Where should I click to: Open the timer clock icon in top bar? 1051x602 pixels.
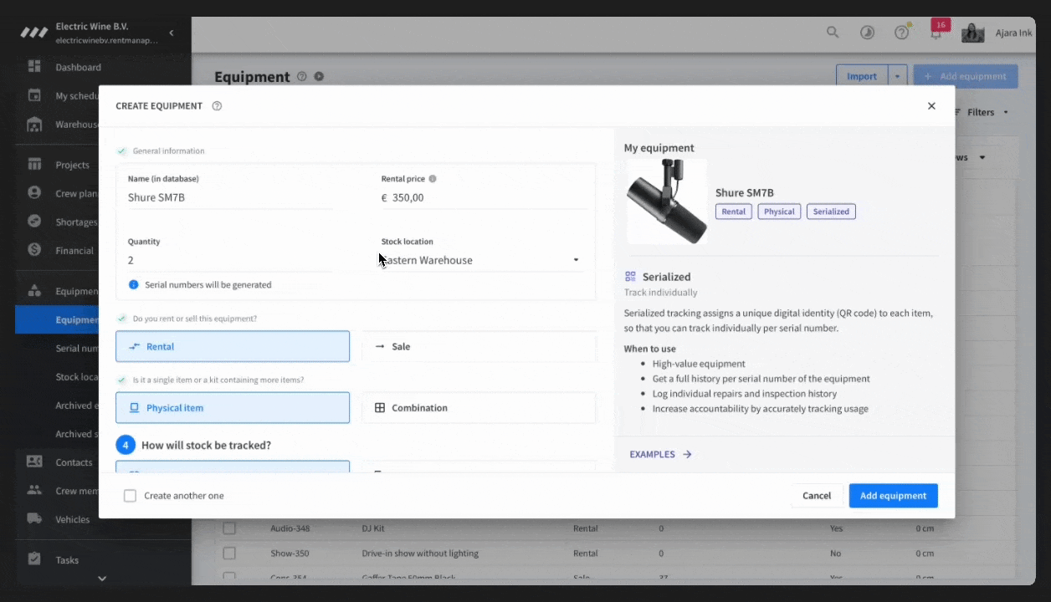(x=867, y=33)
